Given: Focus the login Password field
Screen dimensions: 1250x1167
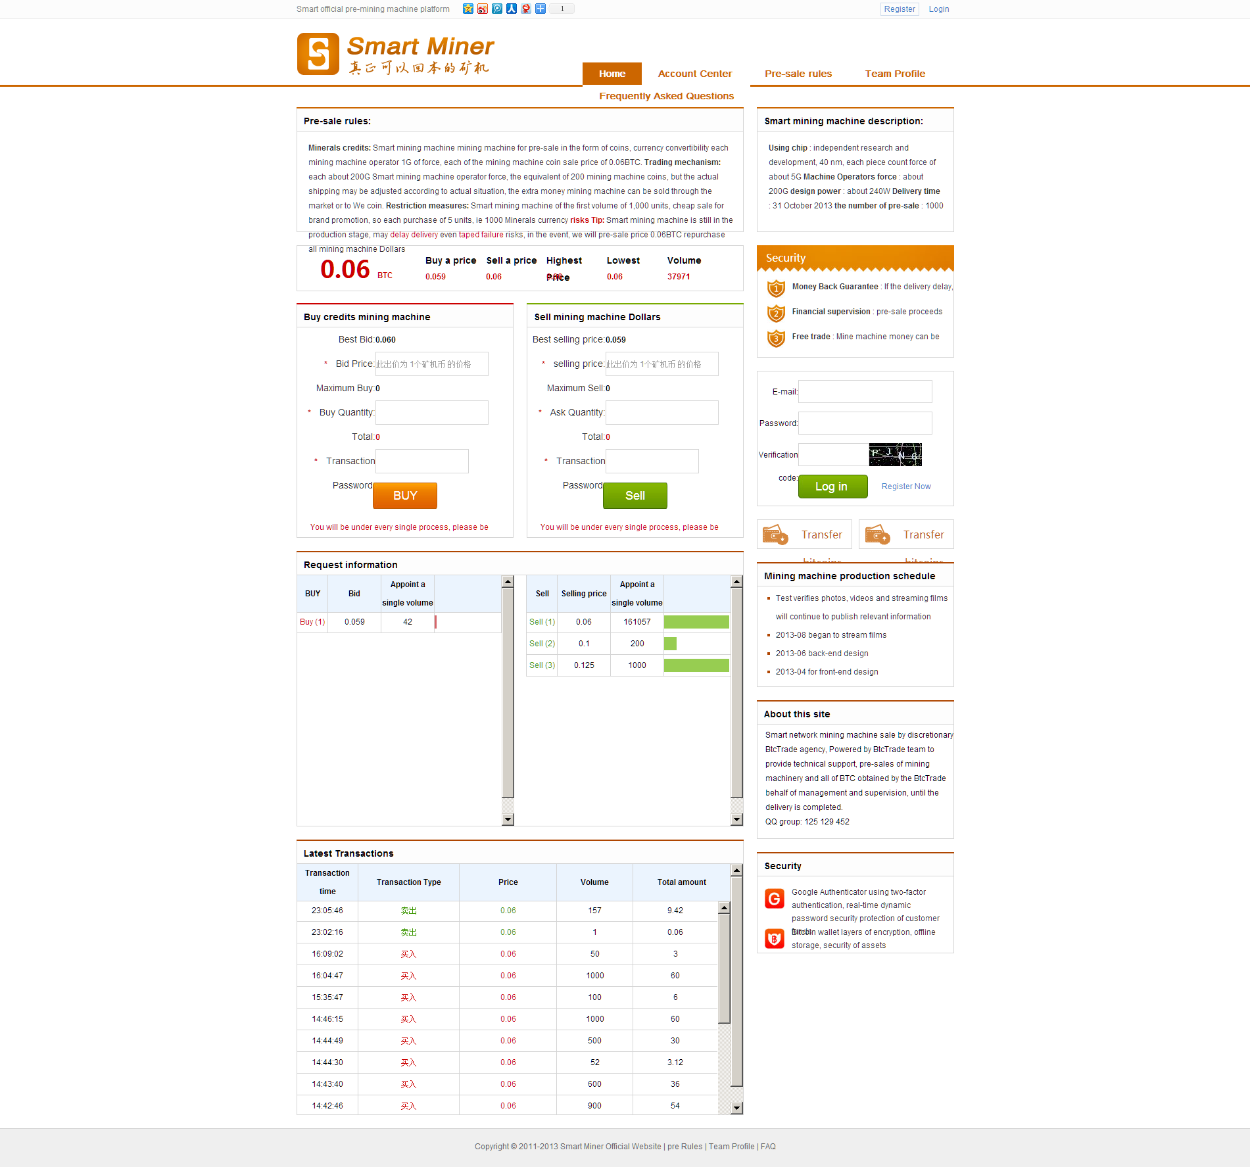Looking at the screenshot, I should (865, 423).
